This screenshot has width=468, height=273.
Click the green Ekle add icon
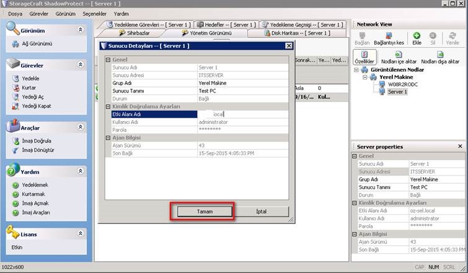(417, 35)
